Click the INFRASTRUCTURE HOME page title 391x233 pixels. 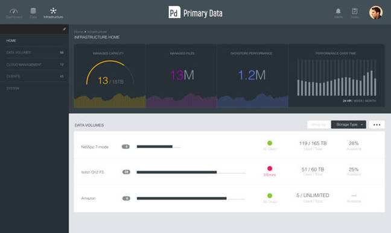pyautogui.click(x=97, y=37)
